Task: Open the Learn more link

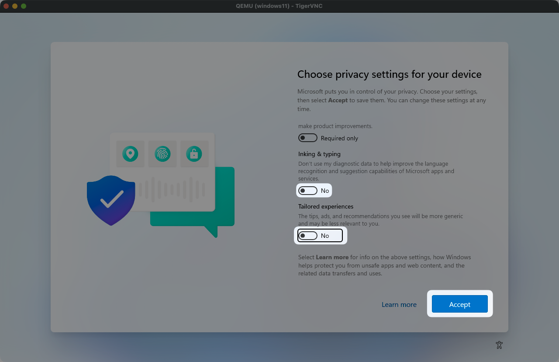Action: 399,305
